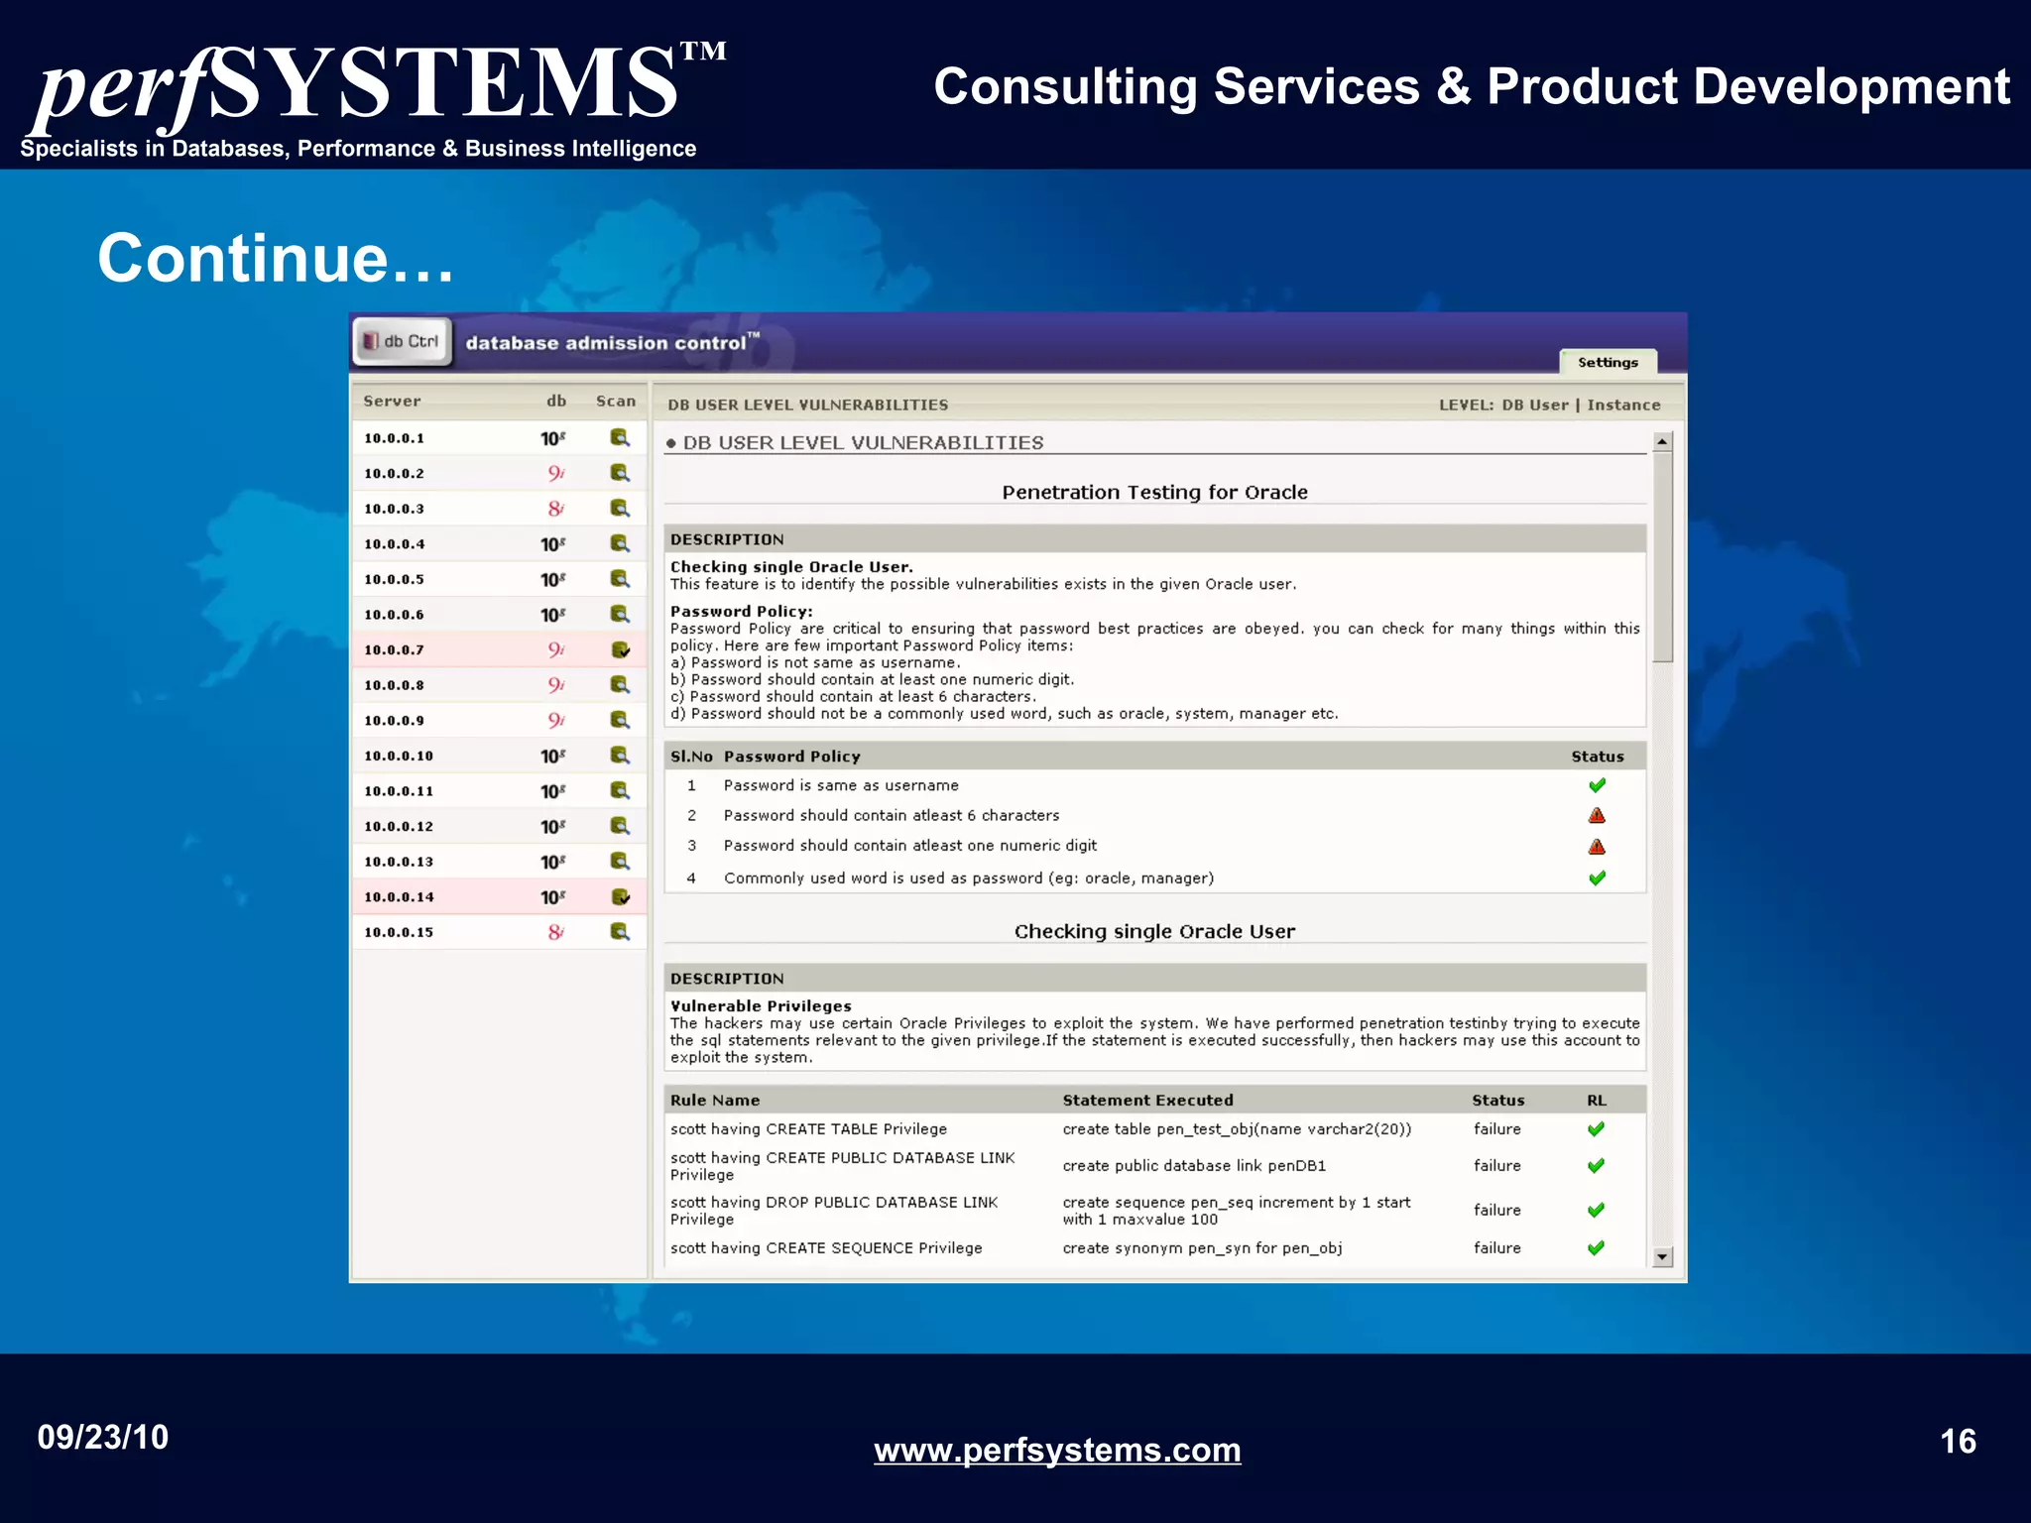Click the scan icon for server 10.0.0.3
This screenshot has width=2031, height=1523.
[620, 508]
